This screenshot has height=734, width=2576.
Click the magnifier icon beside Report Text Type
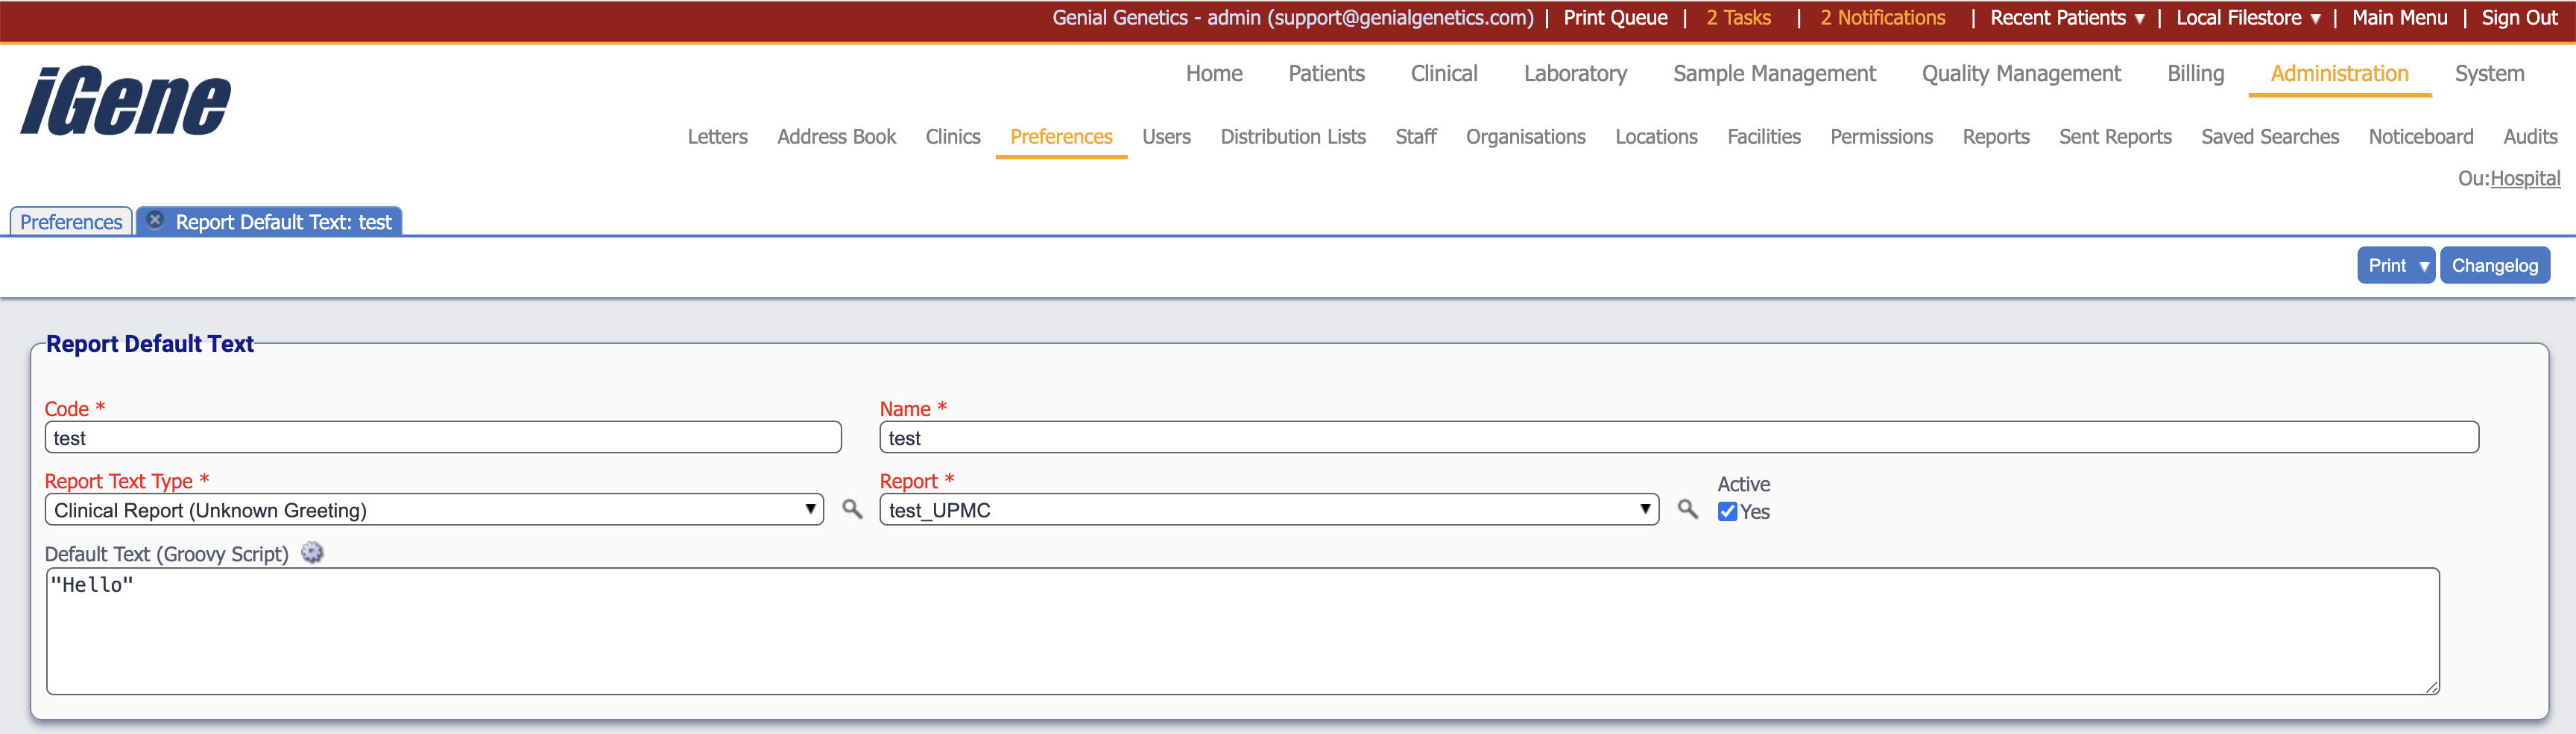(x=852, y=509)
